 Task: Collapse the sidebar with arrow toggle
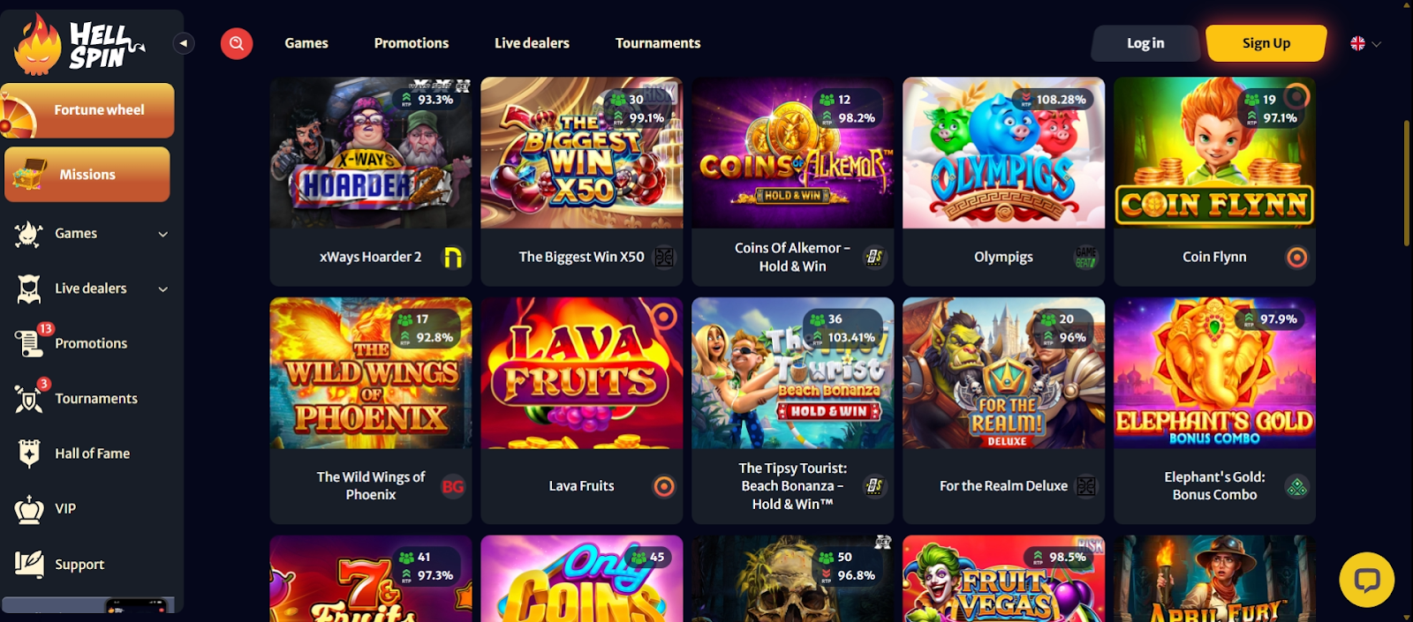click(184, 43)
